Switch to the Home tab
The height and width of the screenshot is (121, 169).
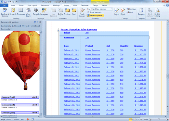click(x=13, y=5)
